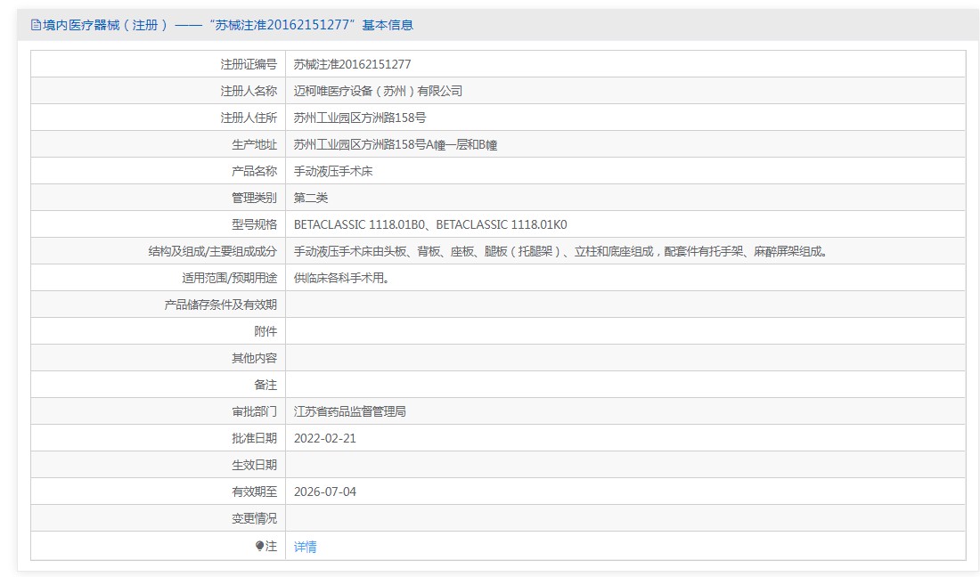Open the 详情 link in the 注 row
Viewport: 980px width, 577px height.
(x=305, y=547)
